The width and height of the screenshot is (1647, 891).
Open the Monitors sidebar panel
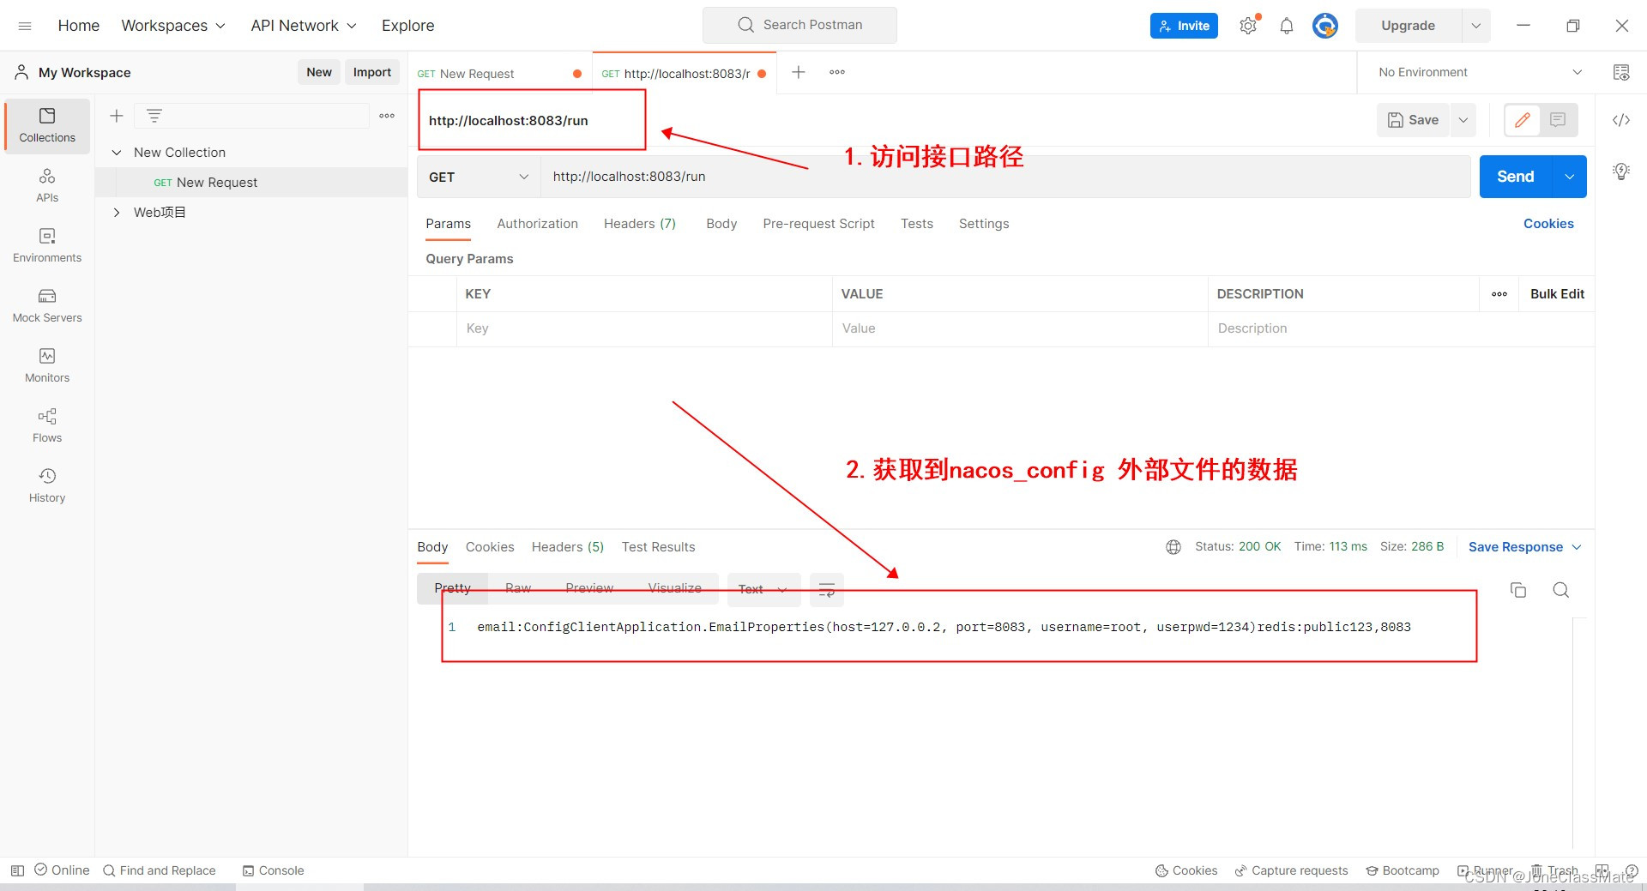pyautogui.click(x=47, y=365)
